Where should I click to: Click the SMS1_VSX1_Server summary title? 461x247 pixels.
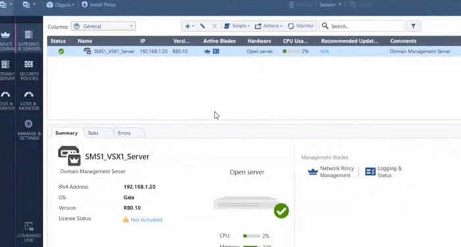117,157
